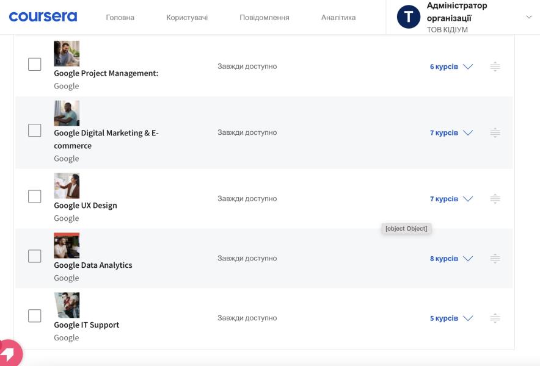Expand chevron for Google IT Support row

click(468, 318)
